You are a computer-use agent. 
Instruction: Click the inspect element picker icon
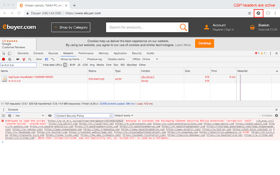coord(3,53)
